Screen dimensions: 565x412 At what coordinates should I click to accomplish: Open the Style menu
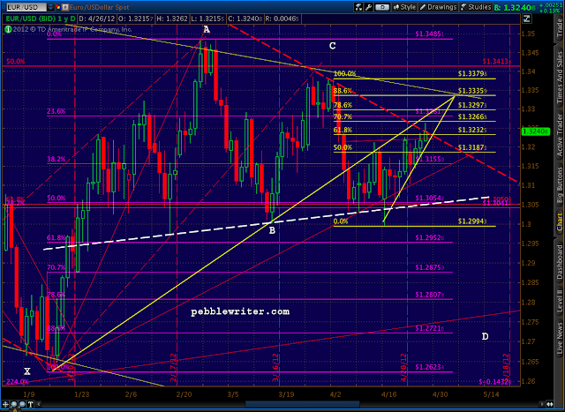coord(404,7)
